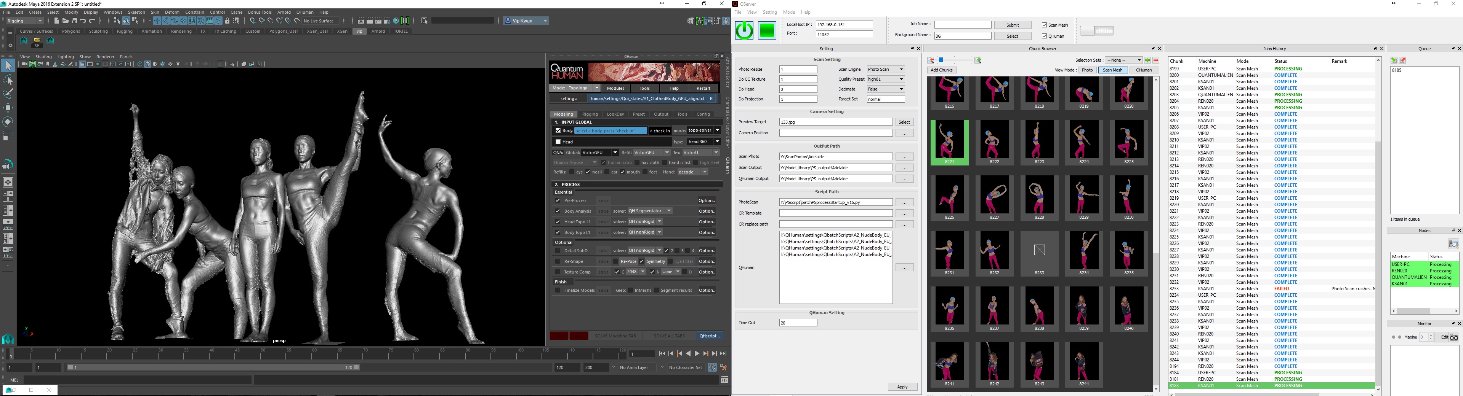This screenshot has height=396, width=1463.
Task: Click the shelf settings gear icon
Action: pyautogui.click(x=10, y=45)
